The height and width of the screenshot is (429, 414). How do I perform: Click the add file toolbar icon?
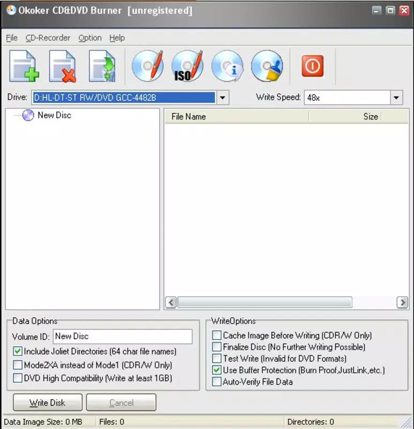24,66
